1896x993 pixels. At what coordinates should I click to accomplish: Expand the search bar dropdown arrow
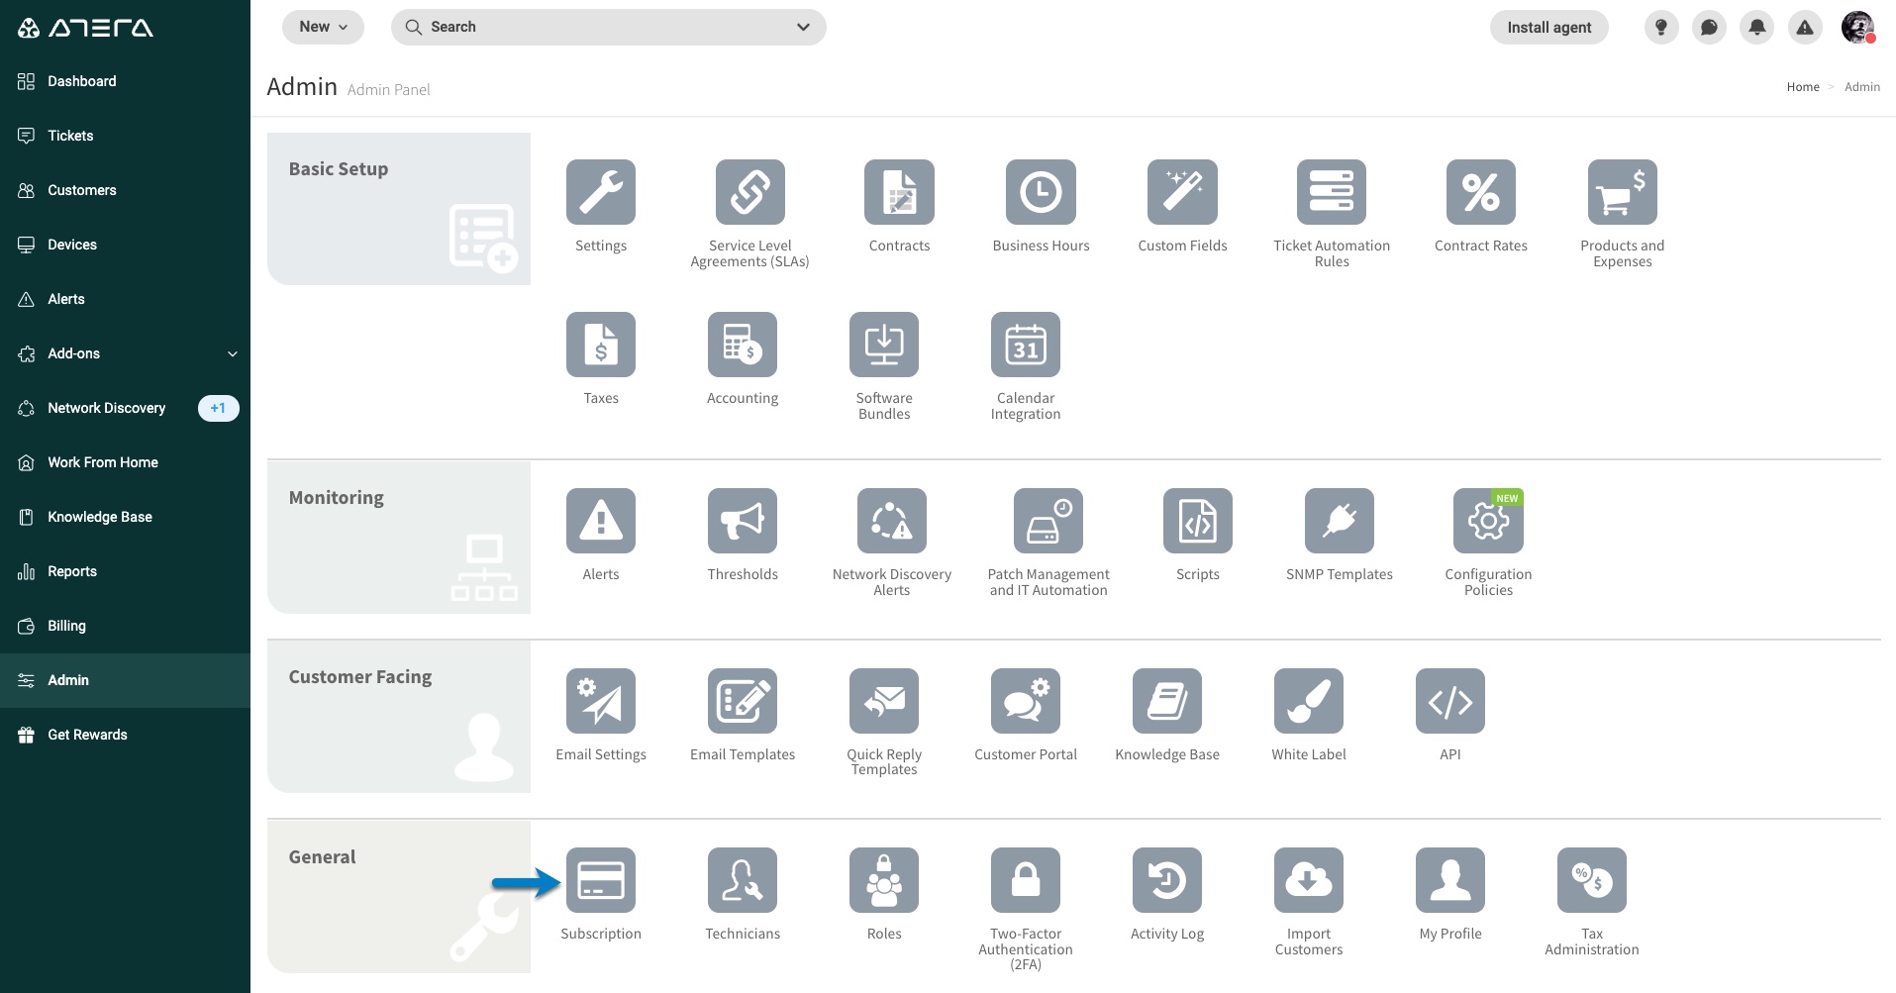(803, 27)
